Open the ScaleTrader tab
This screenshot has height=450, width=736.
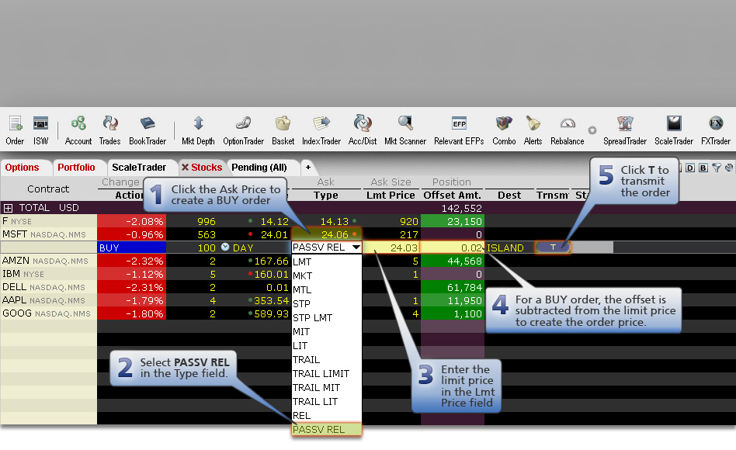(139, 167)
